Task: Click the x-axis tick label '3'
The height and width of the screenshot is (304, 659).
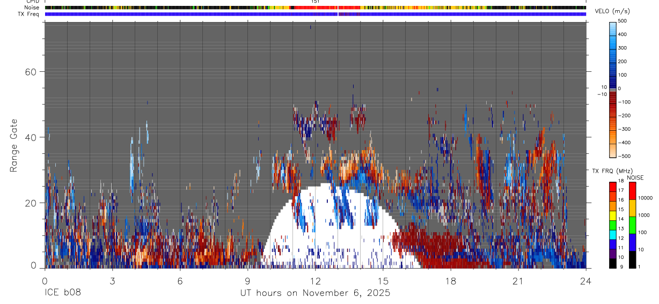Action: (112, 281)
